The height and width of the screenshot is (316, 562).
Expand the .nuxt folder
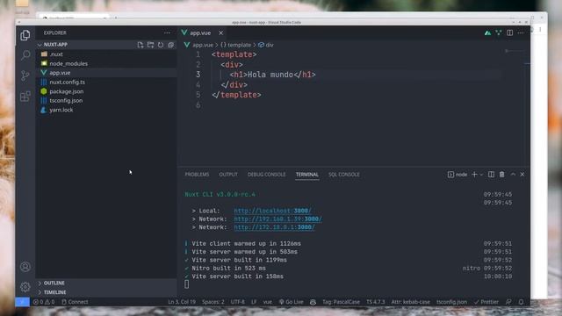click(56, 54)
